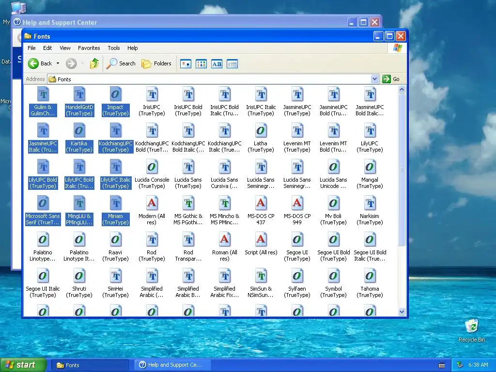Select the MS-DOS CP 949 font

(297, 211)
